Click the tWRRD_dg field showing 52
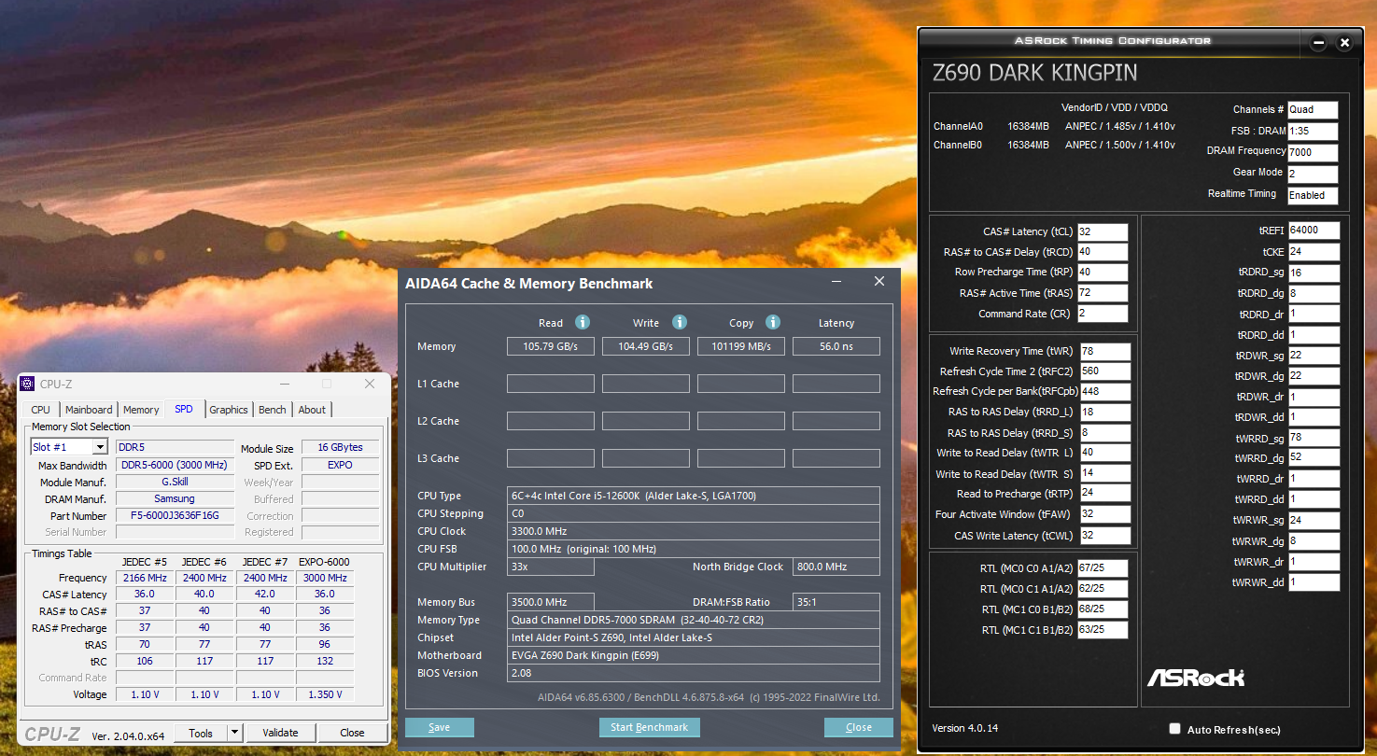The image size is (1377, 756). (x=1314, y=457)
